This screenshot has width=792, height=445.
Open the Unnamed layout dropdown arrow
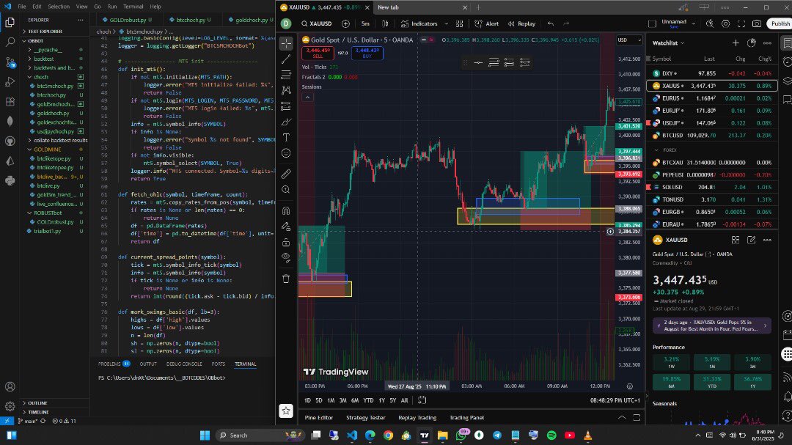[x=693, y=23]
